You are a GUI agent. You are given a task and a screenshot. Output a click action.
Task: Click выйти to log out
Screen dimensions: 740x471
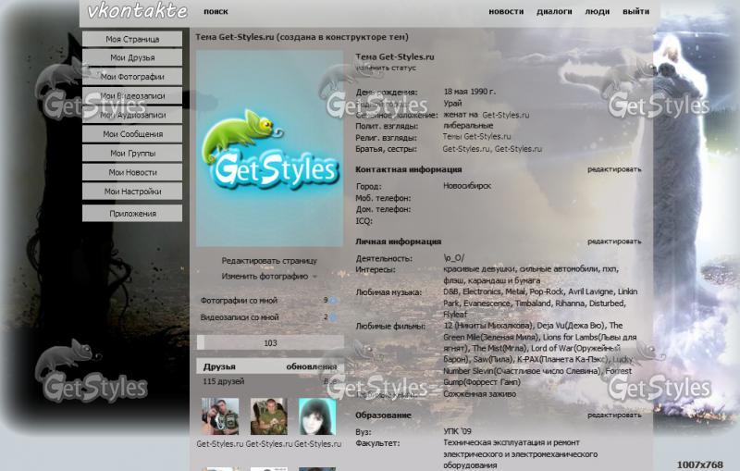[635, 12]
